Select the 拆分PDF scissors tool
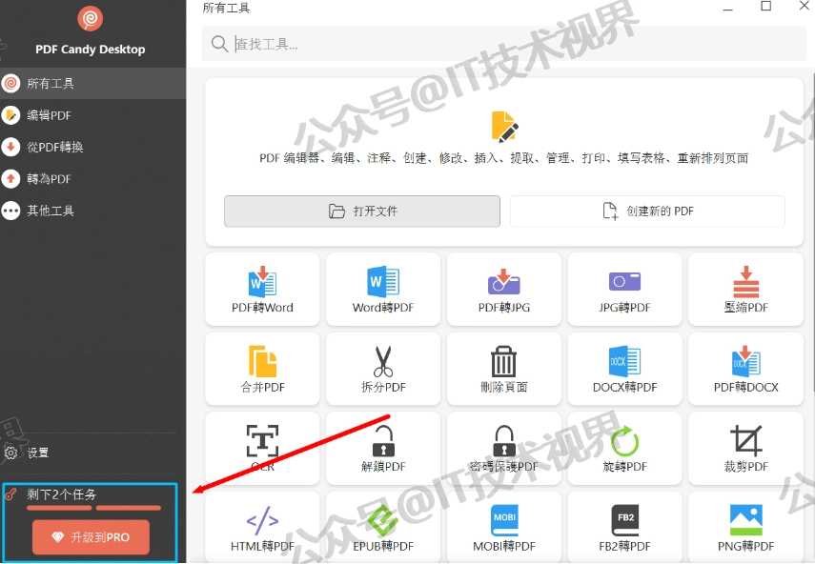The height and width of the screenshot is (564, 815). coord(383,369)
